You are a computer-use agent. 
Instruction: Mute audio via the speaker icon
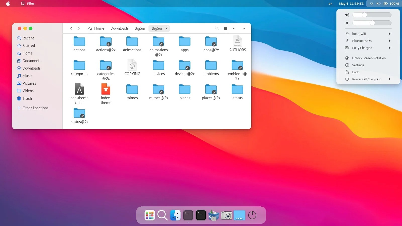coord(347,15)
